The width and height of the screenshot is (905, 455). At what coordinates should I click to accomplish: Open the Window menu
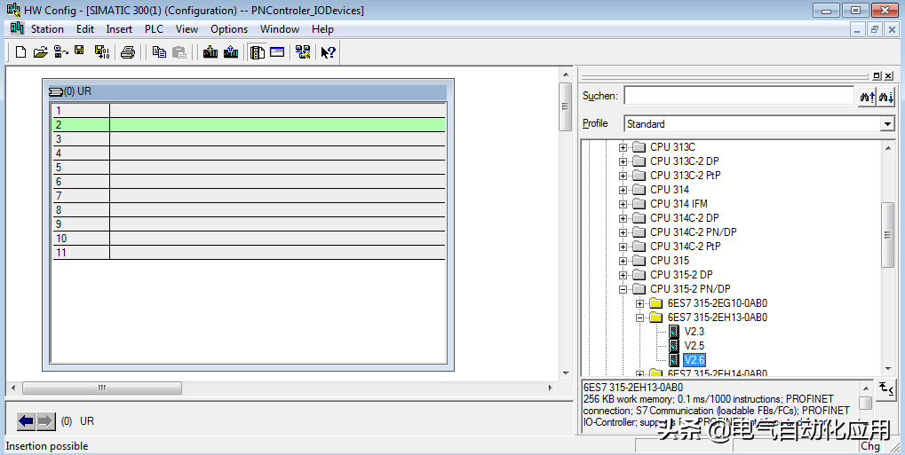280,29
